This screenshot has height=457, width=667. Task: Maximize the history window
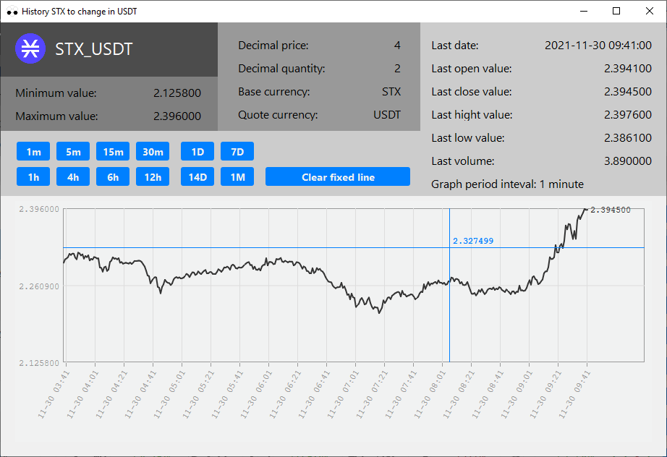click(x=616, y=11)
